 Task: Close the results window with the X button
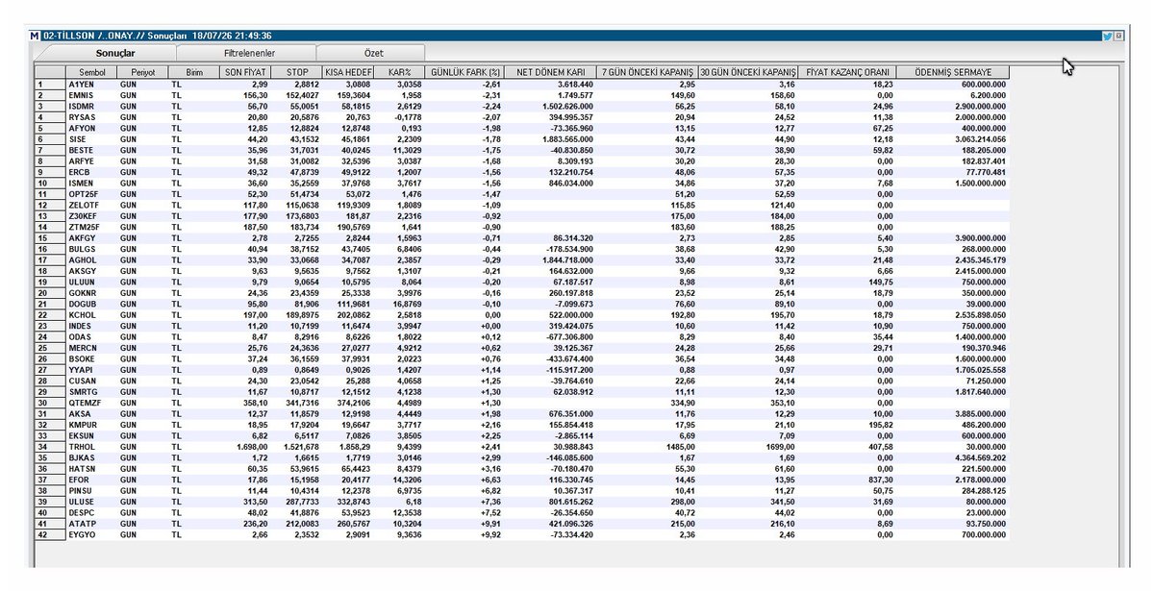coord(1119,36)
